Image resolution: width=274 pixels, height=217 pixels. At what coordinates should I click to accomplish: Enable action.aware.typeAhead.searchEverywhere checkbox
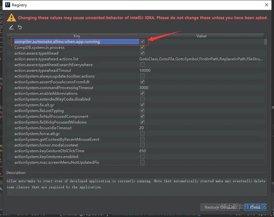click(x=142, y=64)
